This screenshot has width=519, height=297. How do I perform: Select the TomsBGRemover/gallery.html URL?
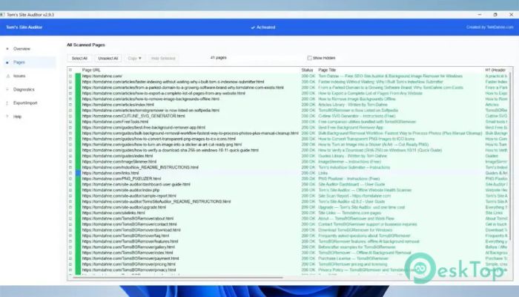pos(128,247)
